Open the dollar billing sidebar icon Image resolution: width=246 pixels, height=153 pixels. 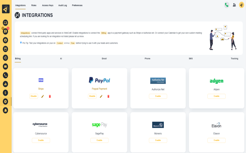coord(5,93)
